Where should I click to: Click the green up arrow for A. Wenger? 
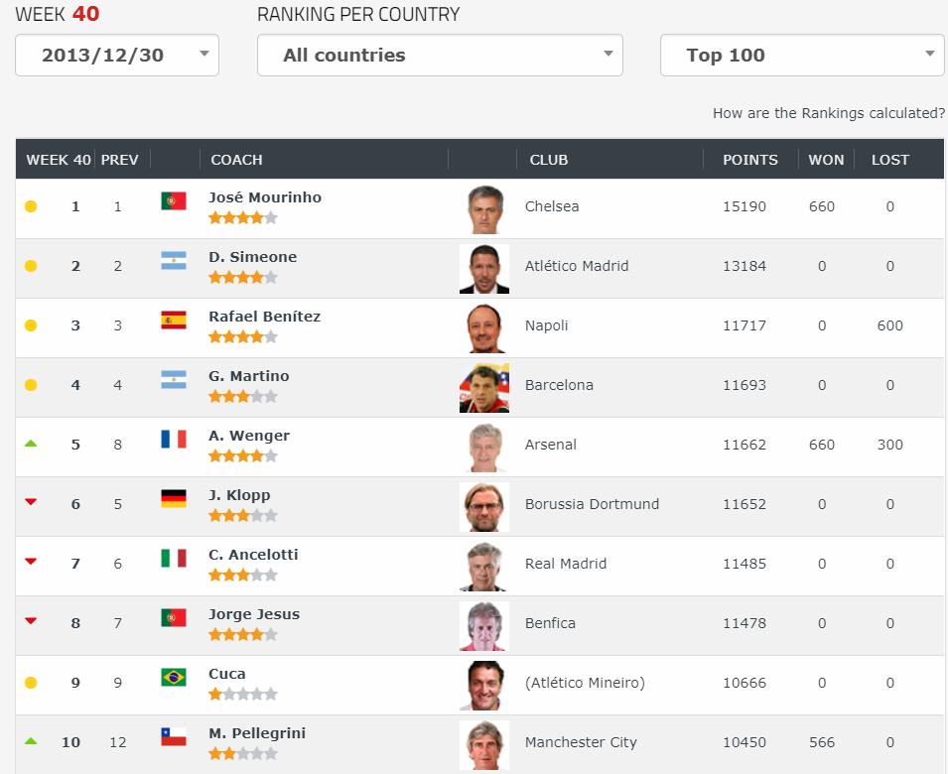[x=31, y=444]
